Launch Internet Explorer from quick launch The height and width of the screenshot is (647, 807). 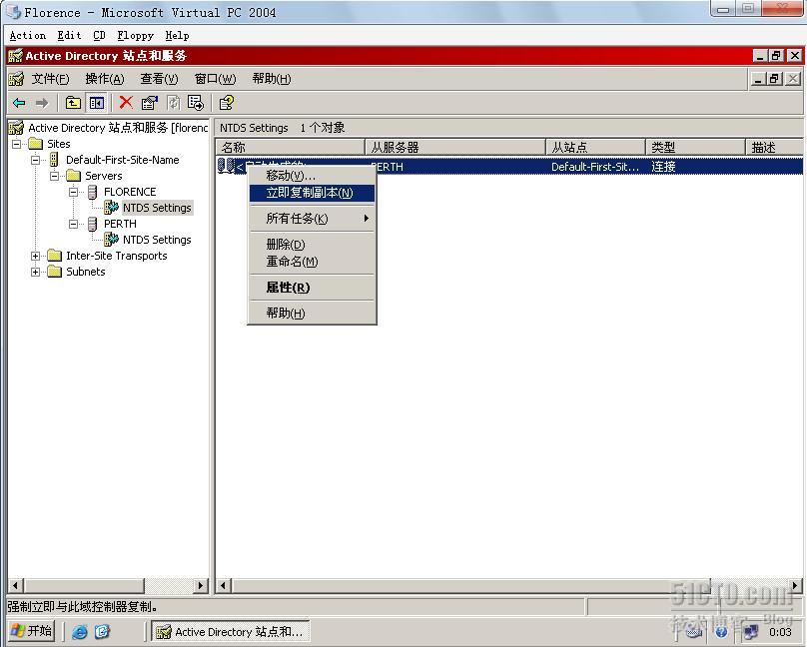pyautogui.click(x=80, y=632)
